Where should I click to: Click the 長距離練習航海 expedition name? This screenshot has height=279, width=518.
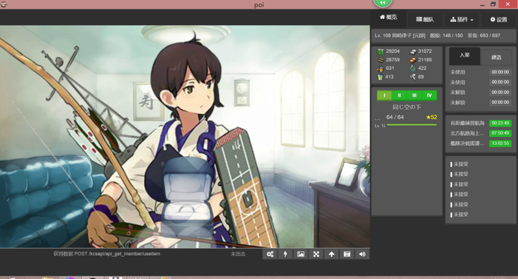(467, 123)
